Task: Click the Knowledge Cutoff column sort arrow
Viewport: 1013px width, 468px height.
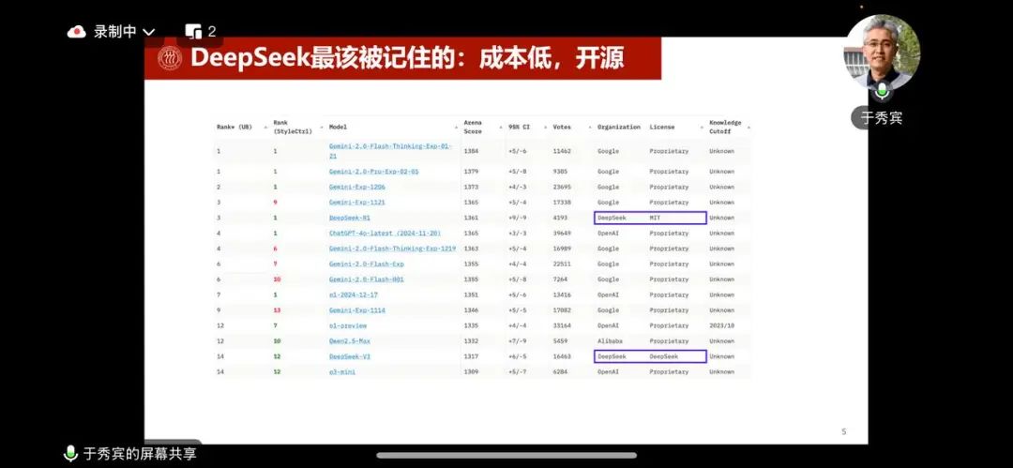Action: [x=747, y=128]
